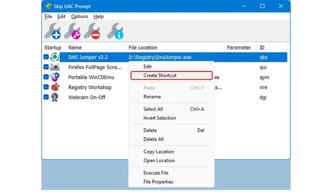Viewport: 332px width, 192px height.
Task: Uncheck the DNS Jumper startup checkbox
Action: coord(46,57)
